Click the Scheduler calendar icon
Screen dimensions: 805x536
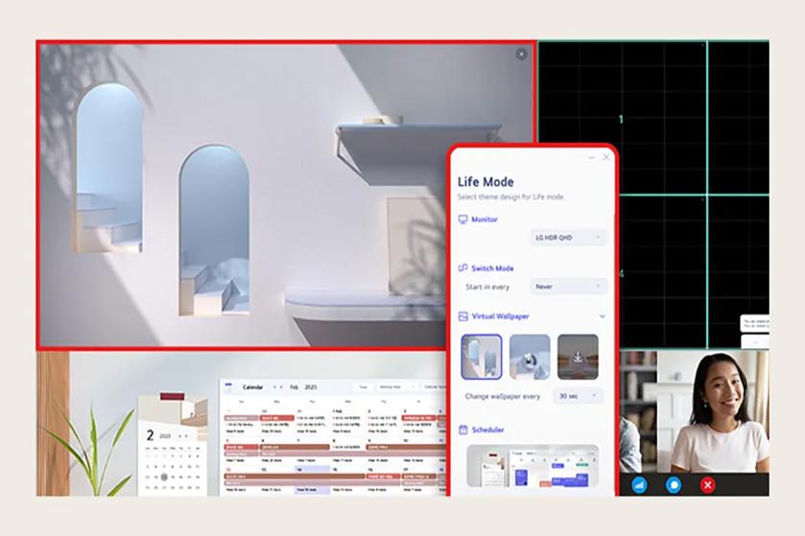[x=462, y=431]
